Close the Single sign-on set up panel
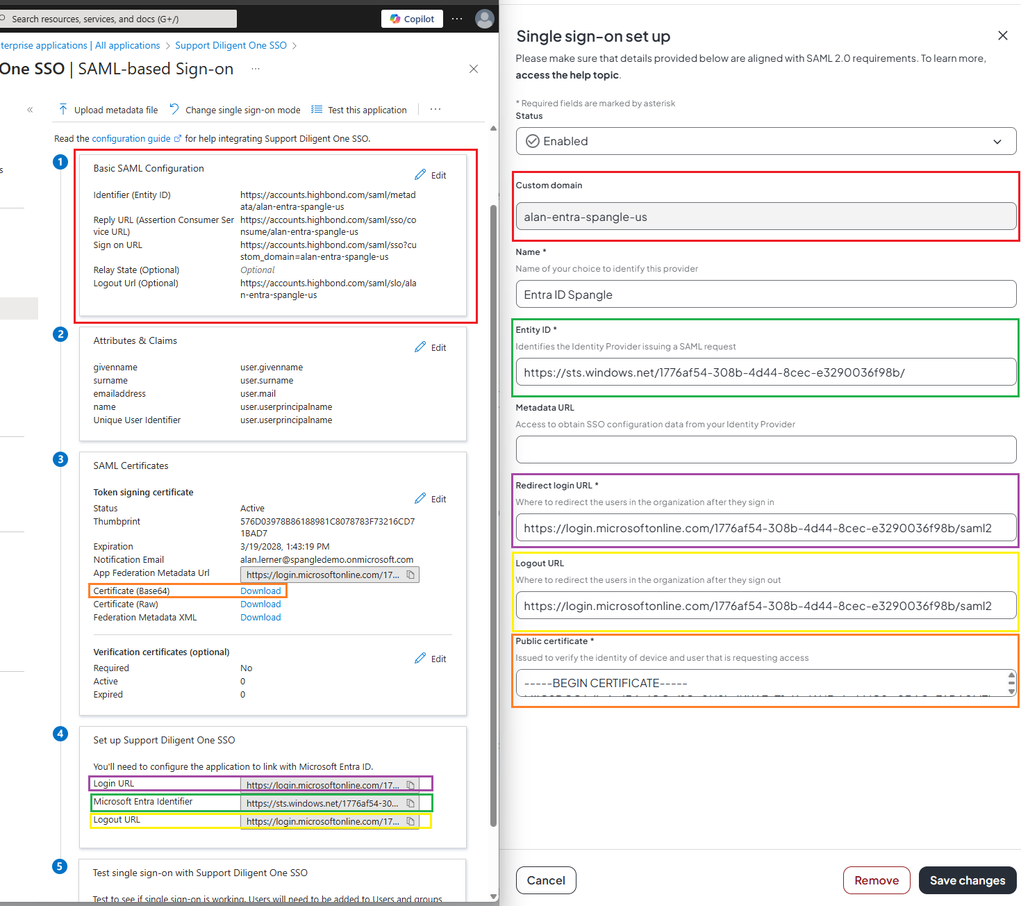The height and width of the screenshot is (906, 1021). 1002,35
